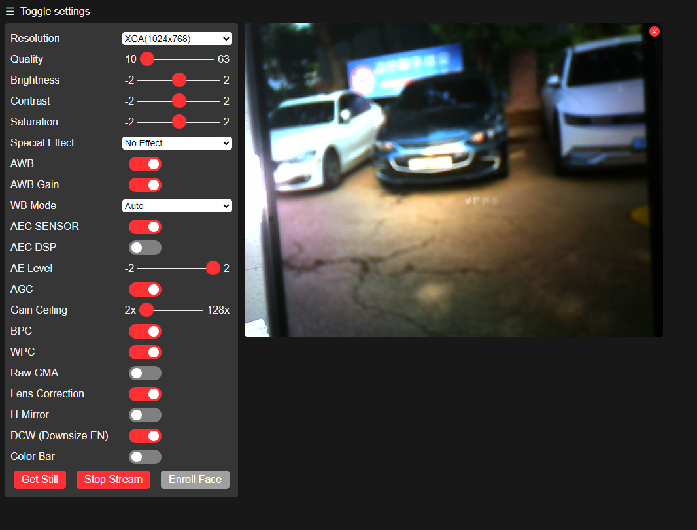697x530 pixels.
Task: Click the Saturation slider handle
Action: (178, 122)
